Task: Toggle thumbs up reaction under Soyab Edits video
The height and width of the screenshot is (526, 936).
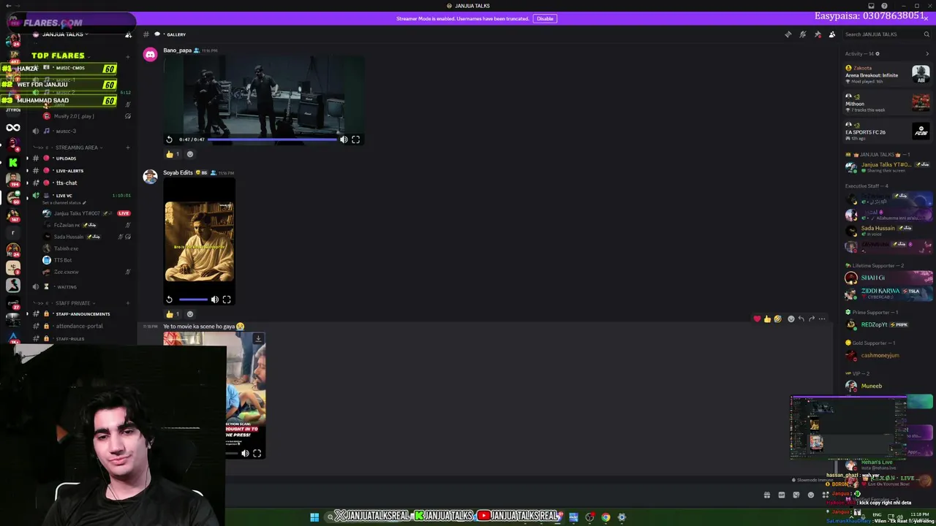Action: point(173,314)
